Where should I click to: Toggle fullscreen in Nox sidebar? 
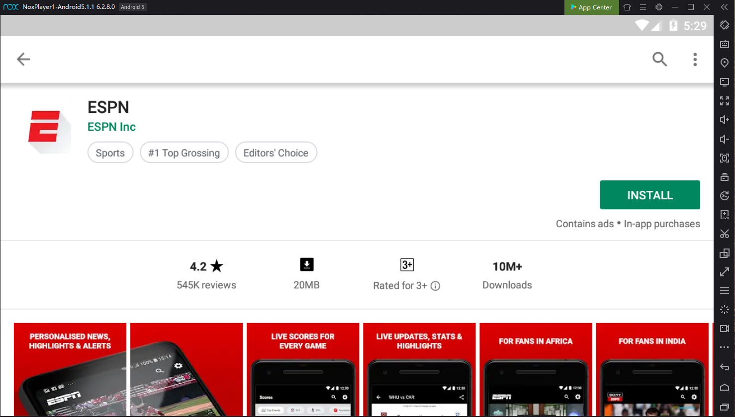coord(725,101)
